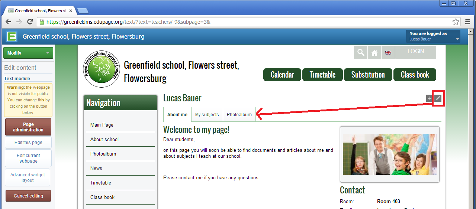Screen dimensions: 476x209
Task: Click Cancel editing
Action: (x=28, y=196)
